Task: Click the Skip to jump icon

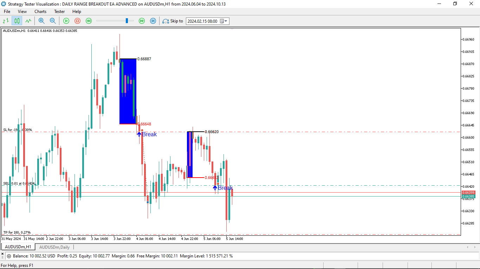Action: (x=165, y=21)
